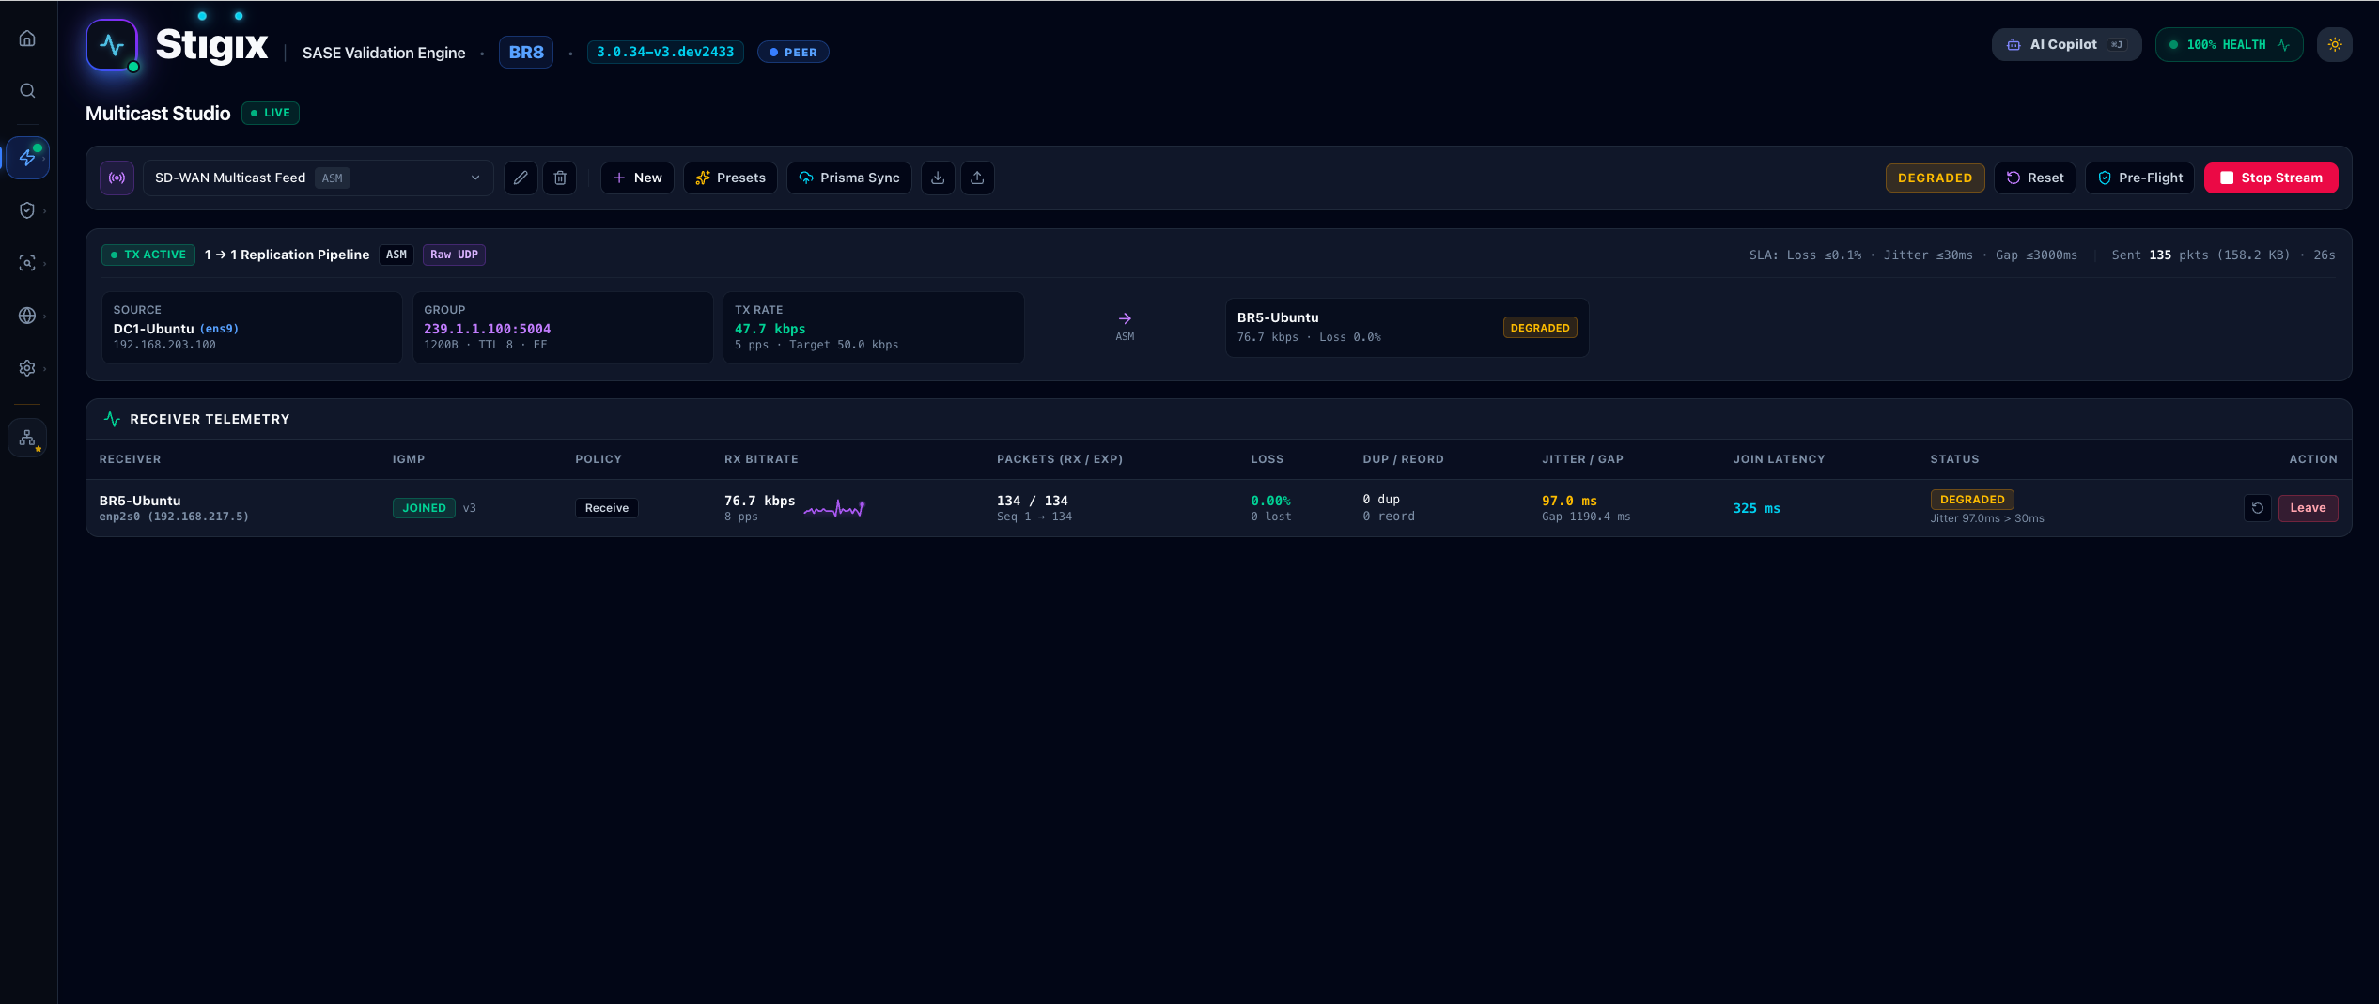Viewport: 2379px width, 1004px height.
Task: Click the rx bitrate sparkline graph
Action: 834,508
